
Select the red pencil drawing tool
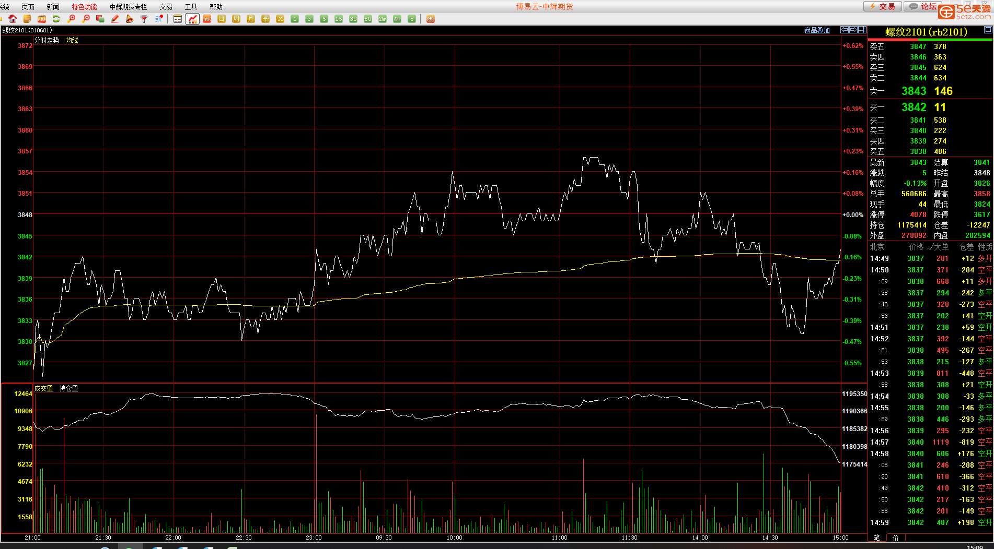click(x=115, y=19)
